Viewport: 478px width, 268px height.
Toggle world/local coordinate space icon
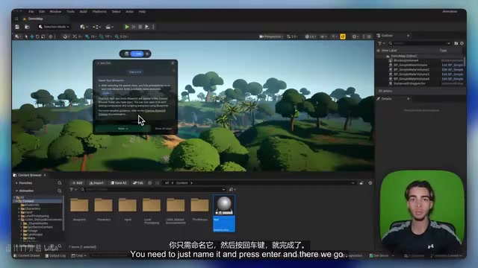[51, 36]
